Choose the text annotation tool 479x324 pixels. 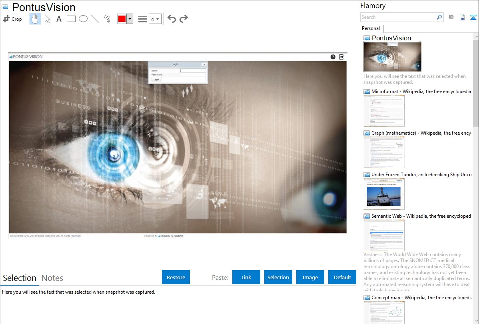[x=59, y=19]
